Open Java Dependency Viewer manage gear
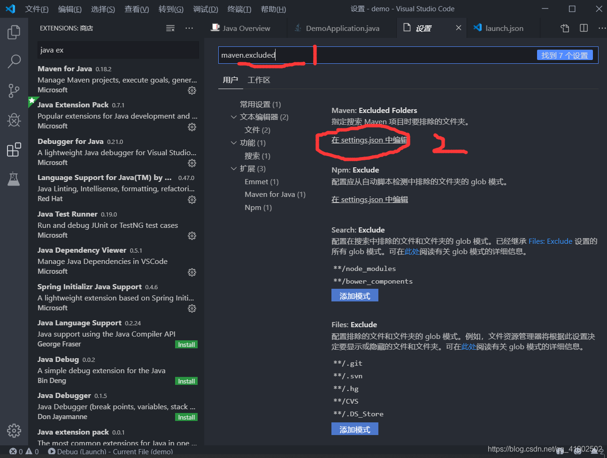This screenshot has width=607, height=458. [x=192, y=272]
